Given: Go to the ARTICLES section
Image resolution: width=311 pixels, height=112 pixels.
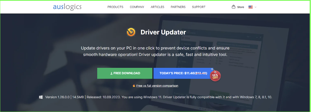Looking at the screenshot, I should coord(158,7).
